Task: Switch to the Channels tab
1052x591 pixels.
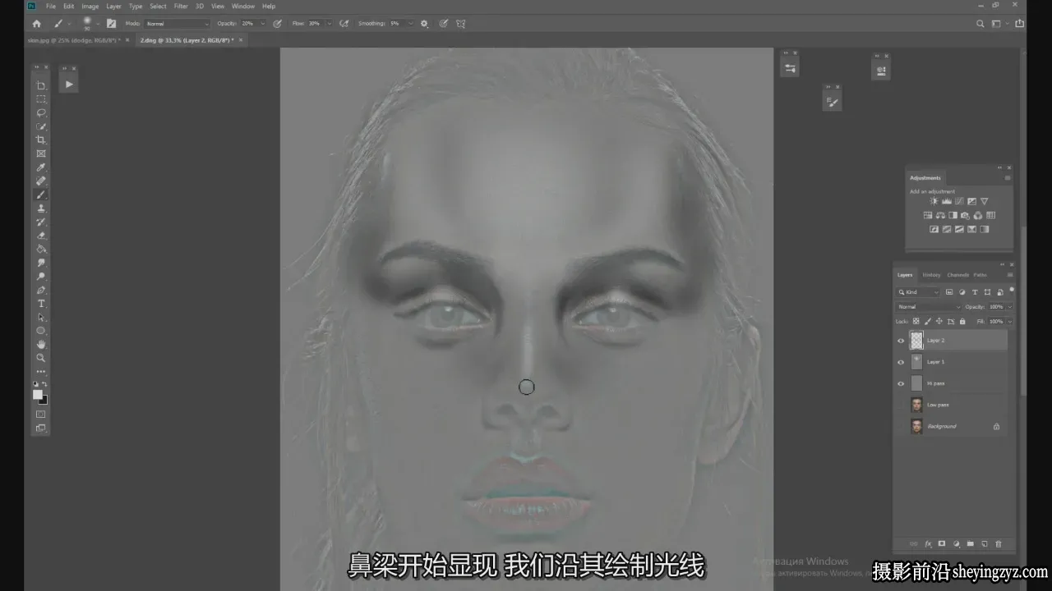Action: point(958,275)
